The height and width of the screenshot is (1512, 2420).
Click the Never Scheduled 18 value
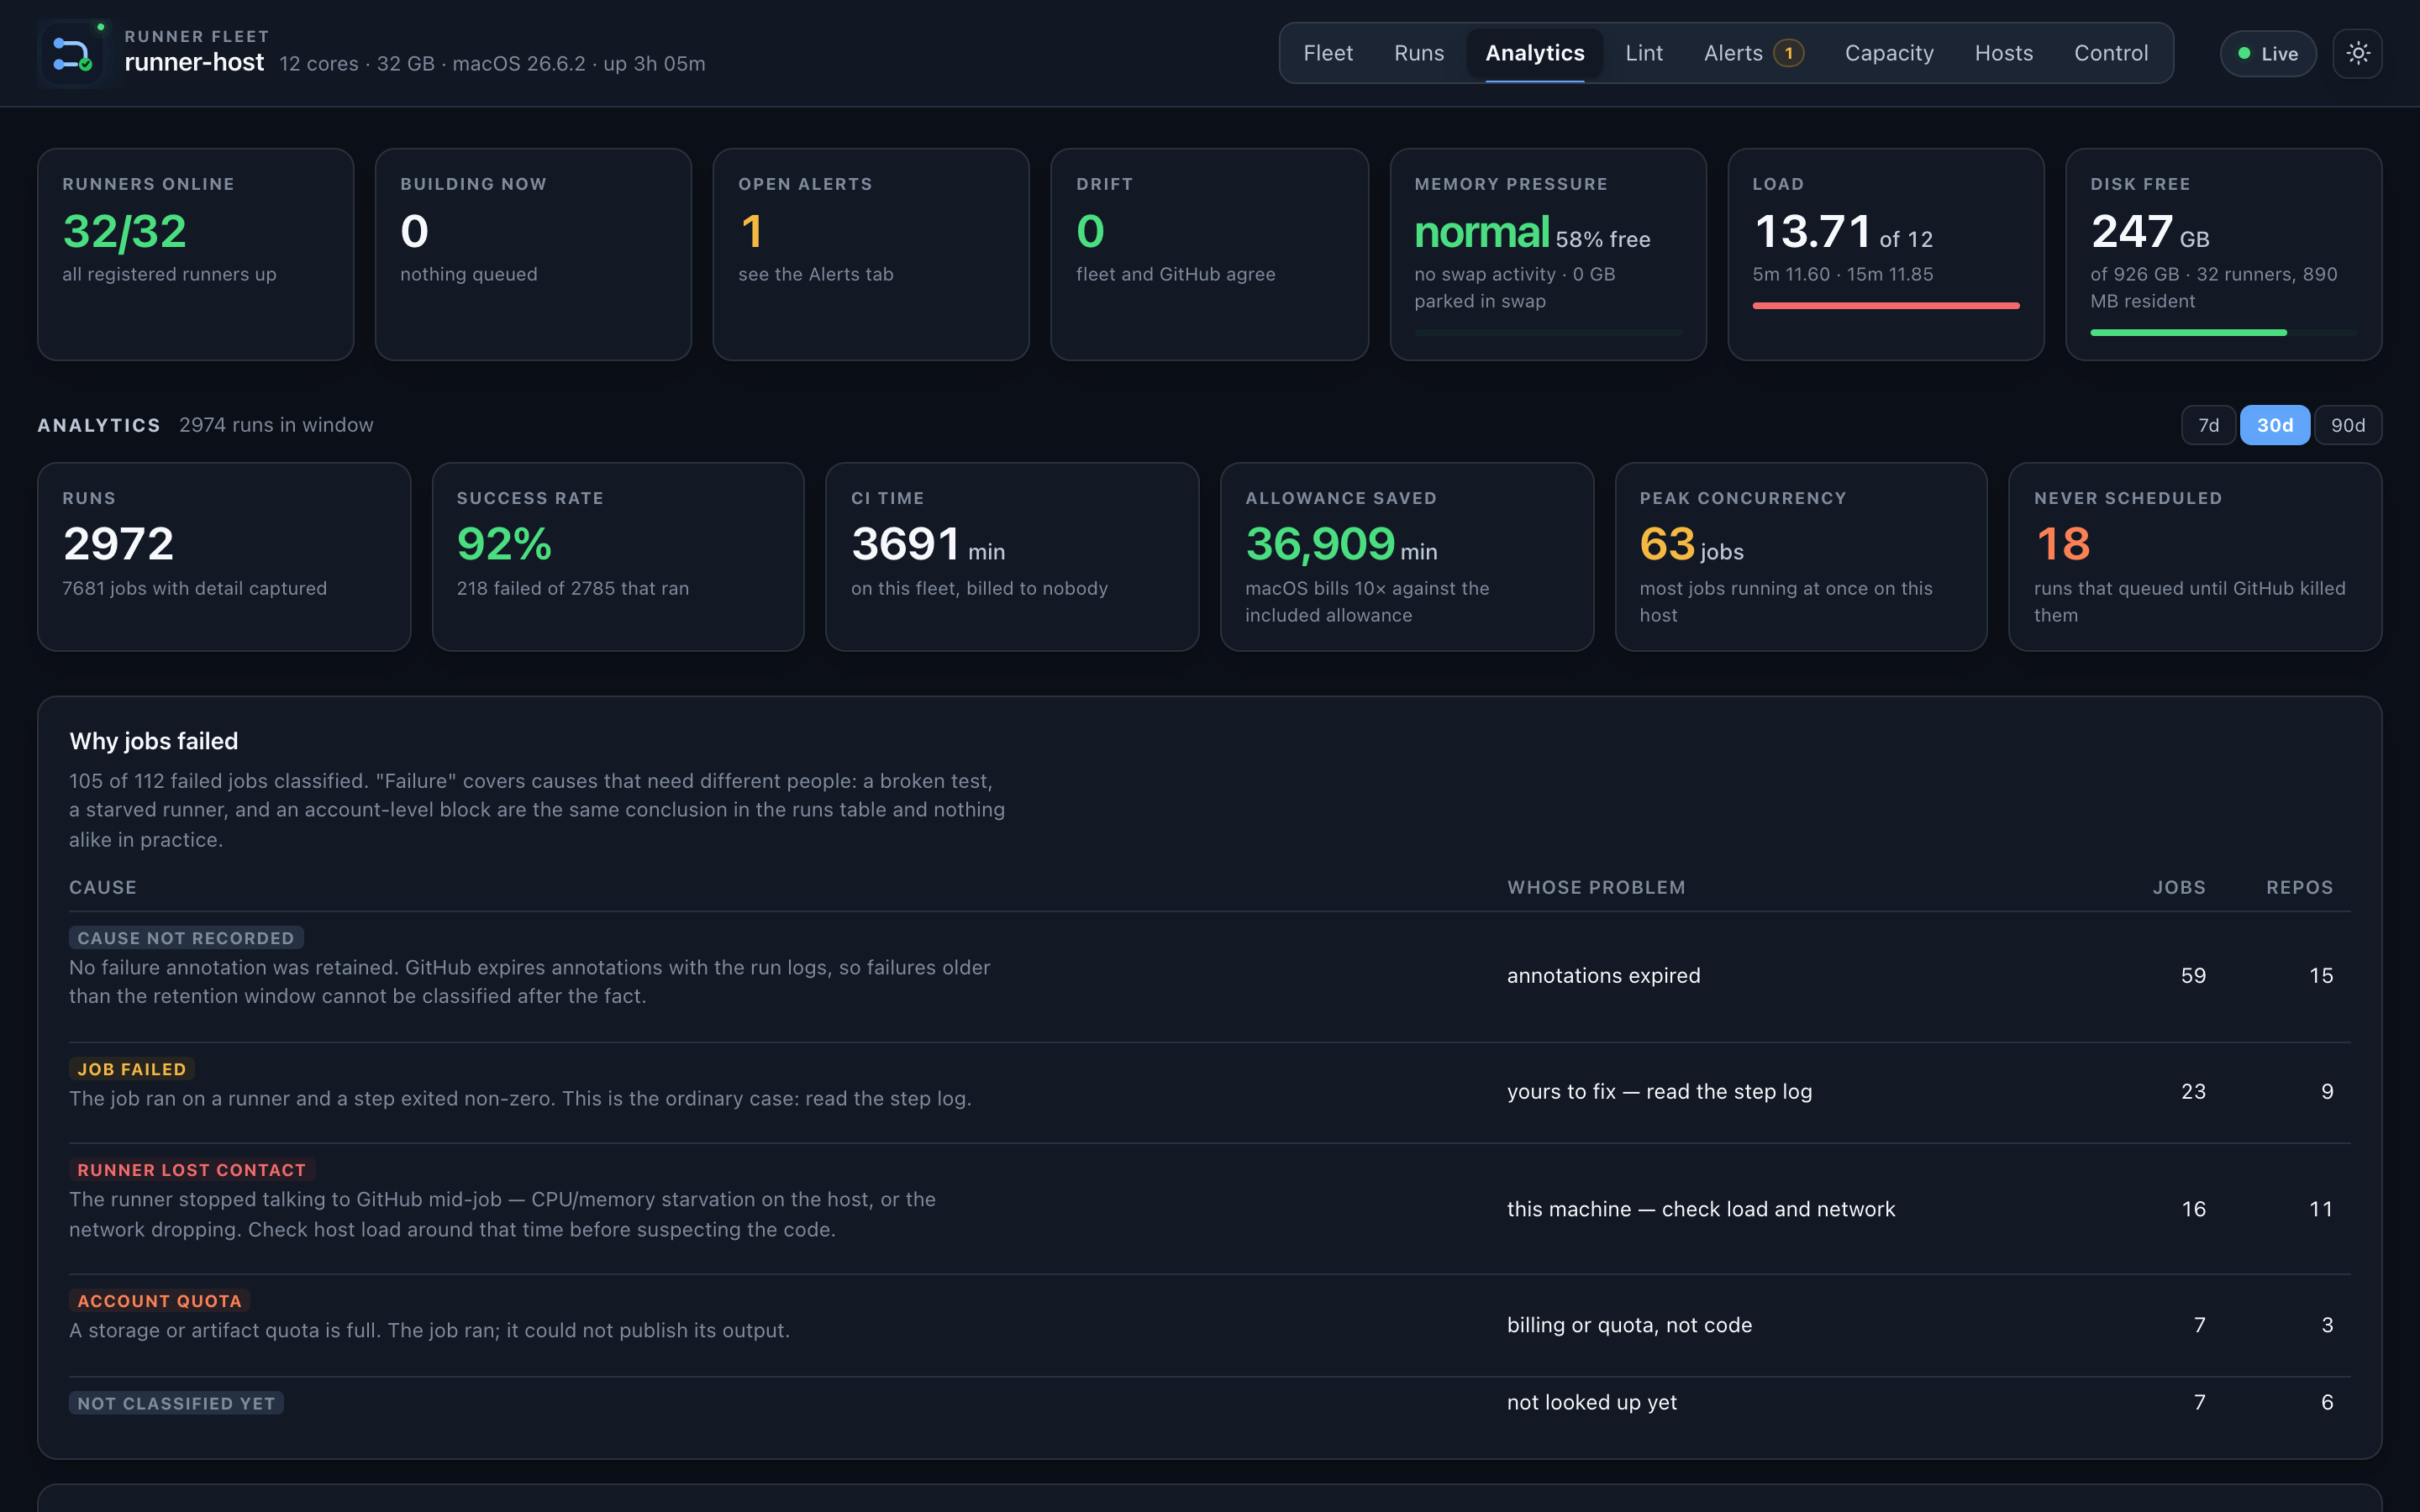click(x=2062, y=544)
